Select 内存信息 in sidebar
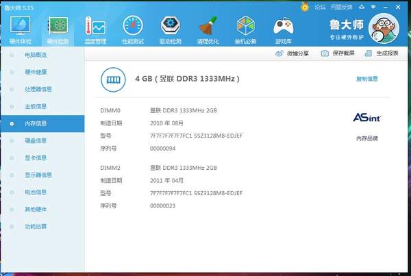 point(42,123)
